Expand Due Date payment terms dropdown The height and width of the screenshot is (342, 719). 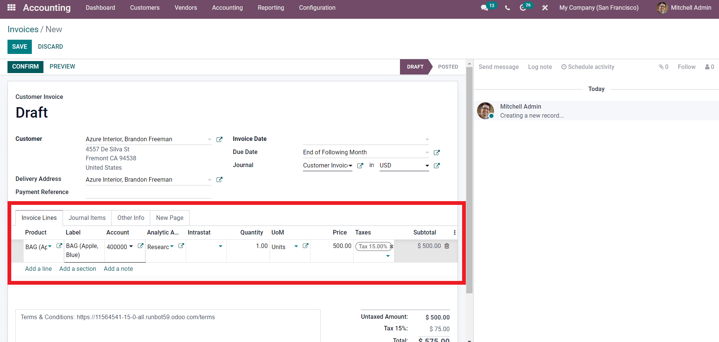(x=427, y=152)
